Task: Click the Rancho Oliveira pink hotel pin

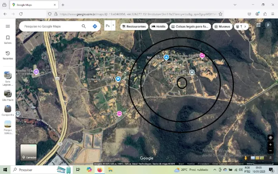Action: click(x=202, y=56)
